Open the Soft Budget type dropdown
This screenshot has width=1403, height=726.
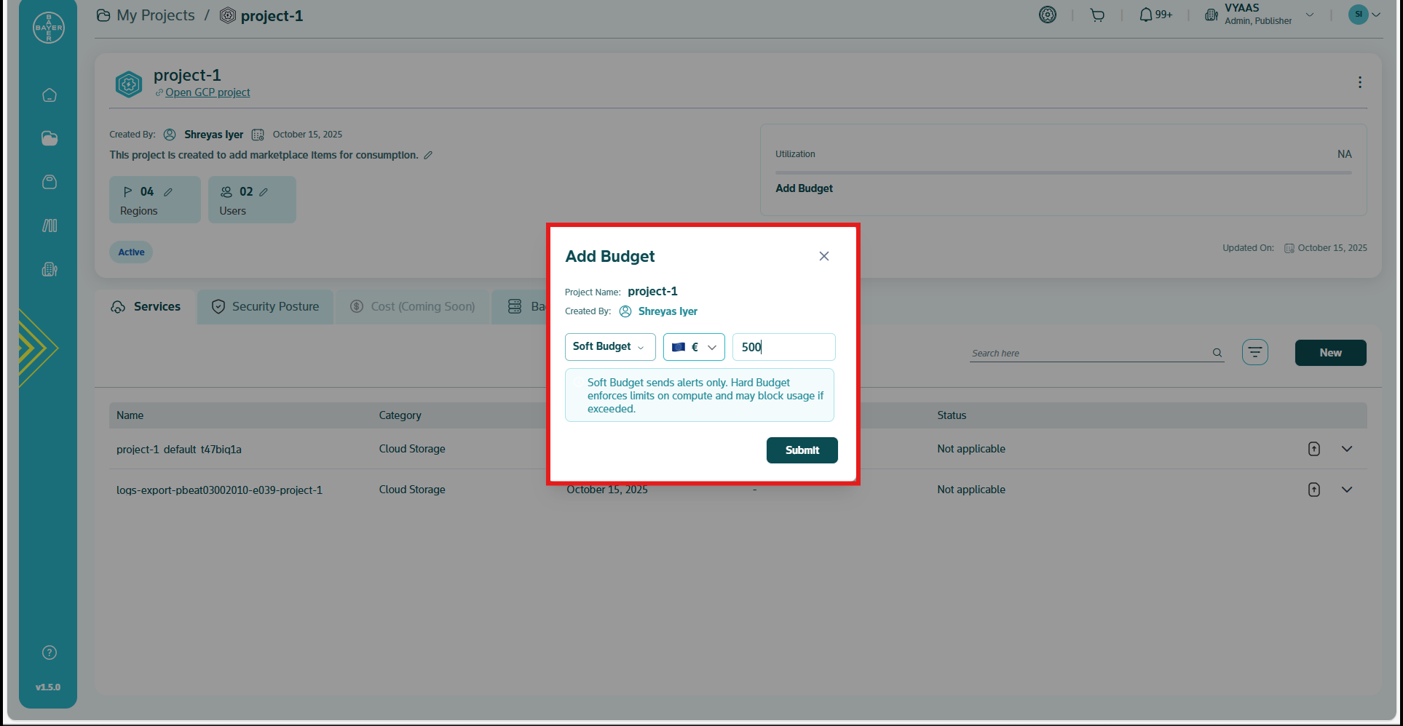(x=609, y=347)
